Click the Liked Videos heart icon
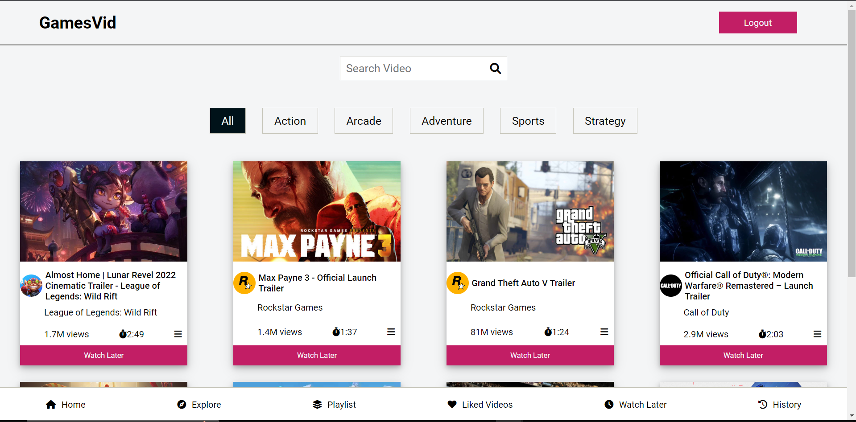Screen dimensions: 856x422 (452, 405)
